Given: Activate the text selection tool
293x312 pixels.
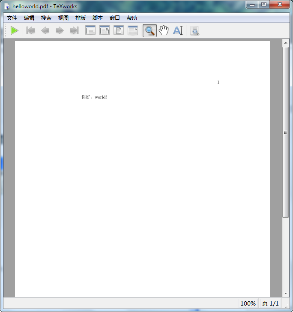Looking at the screenshot, I should point(178,31).
